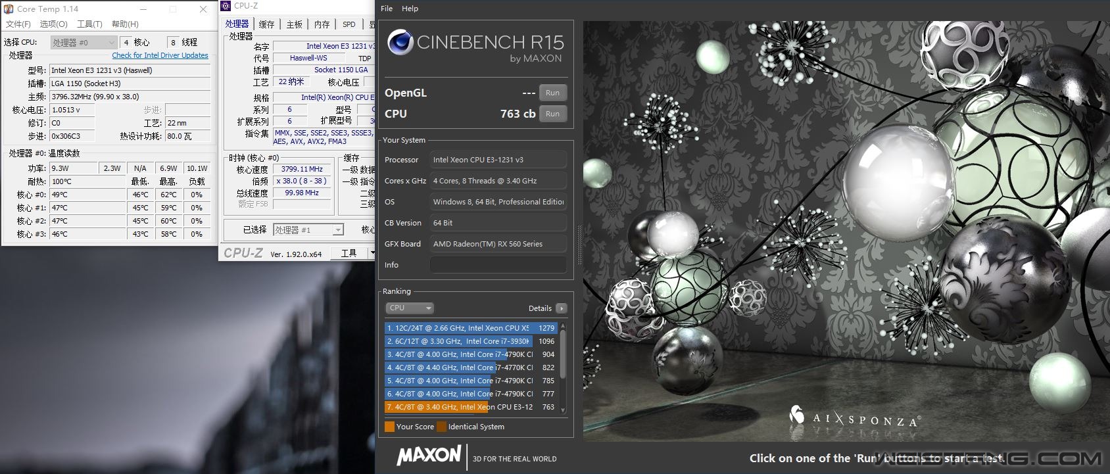
Task: Click the Core Temp app icon in title bar
Action: point(9,9)
